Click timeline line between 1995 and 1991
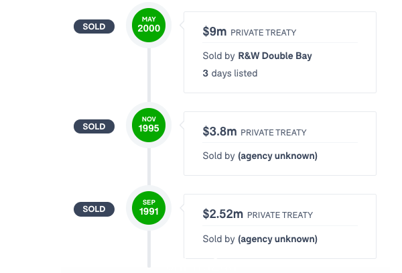This screenshot has width=402, height=273. coord(149,167)
